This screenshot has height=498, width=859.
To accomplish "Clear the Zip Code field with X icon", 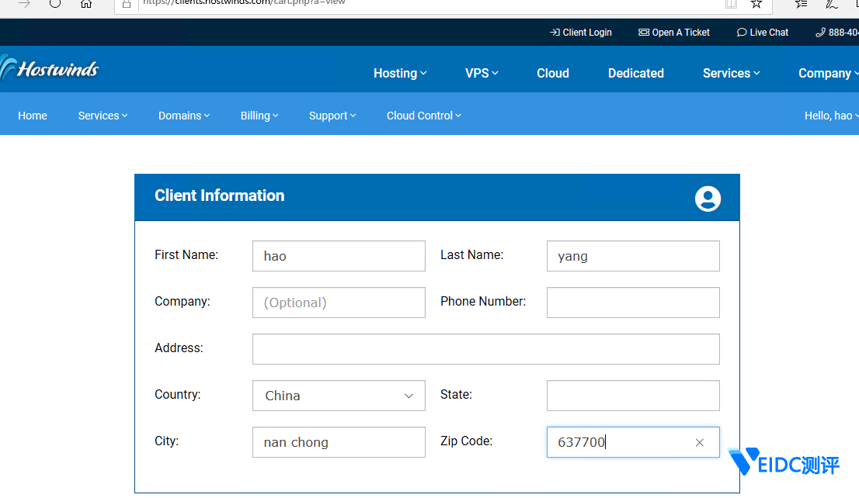I will click(699, 442).
